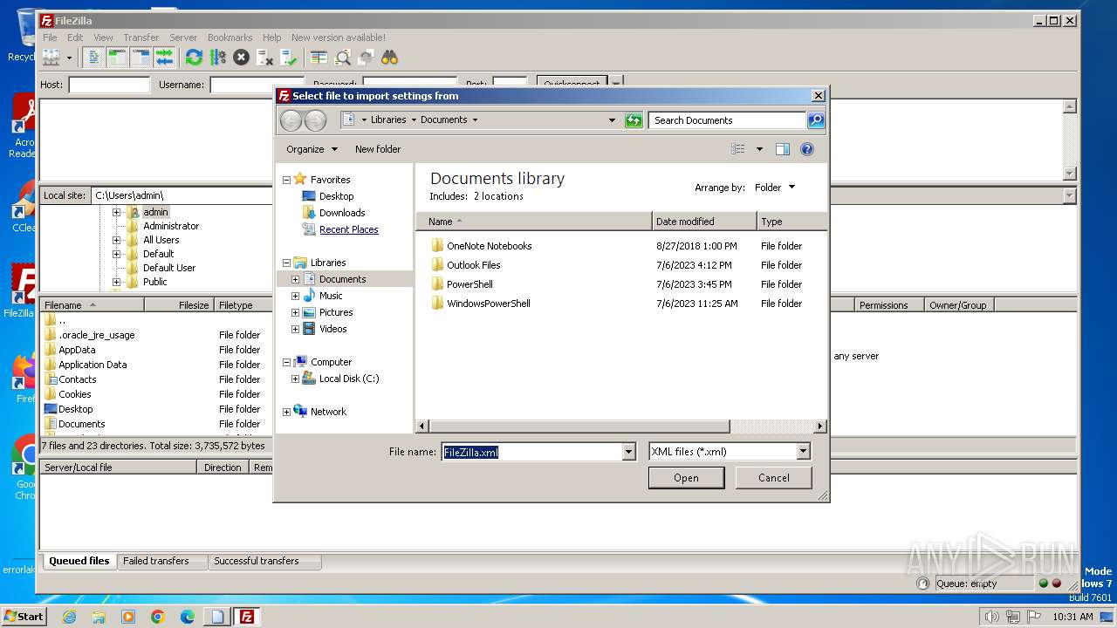Toggle message log display

93,58
